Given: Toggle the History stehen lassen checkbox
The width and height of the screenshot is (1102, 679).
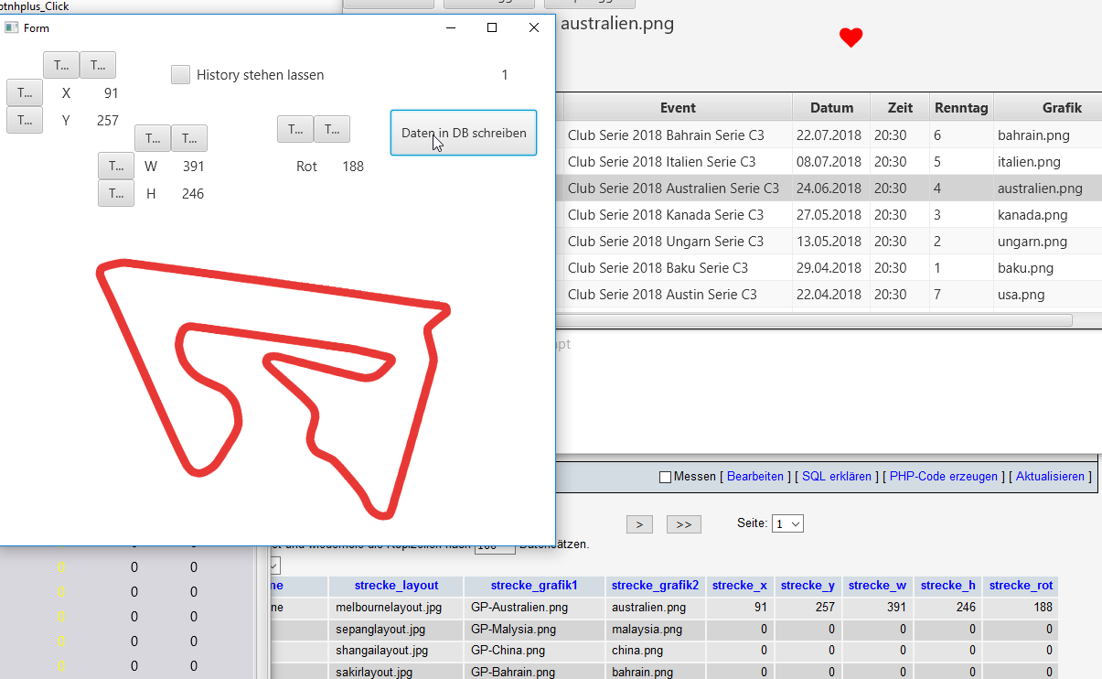Looking at the screenshot, I should 180,75.
